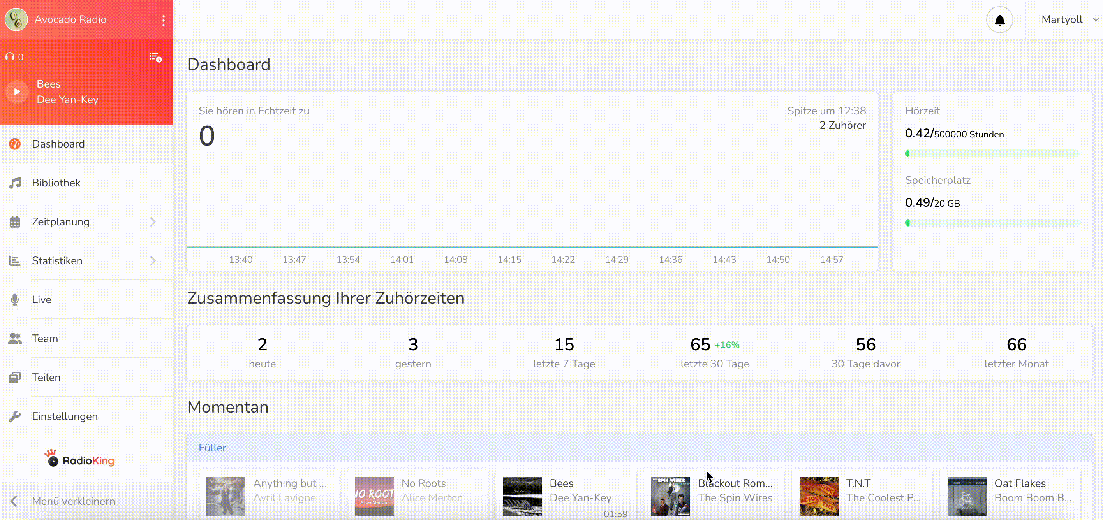Screen dimensions: 1103x520
Task: Click the Live microphone icon
Action: (x=14, y=300)
